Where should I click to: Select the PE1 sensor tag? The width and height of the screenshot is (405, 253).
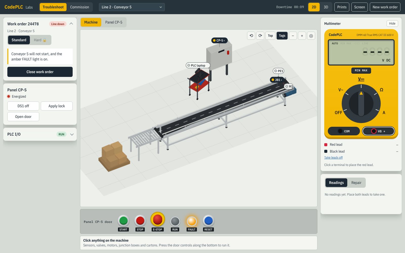click(x=278, y=71)
